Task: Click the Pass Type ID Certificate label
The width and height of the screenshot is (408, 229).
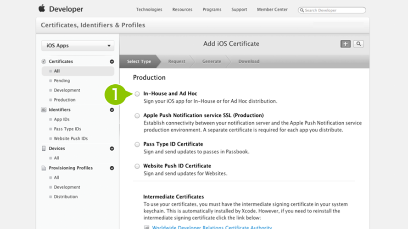Action: [x=173, y=144]
